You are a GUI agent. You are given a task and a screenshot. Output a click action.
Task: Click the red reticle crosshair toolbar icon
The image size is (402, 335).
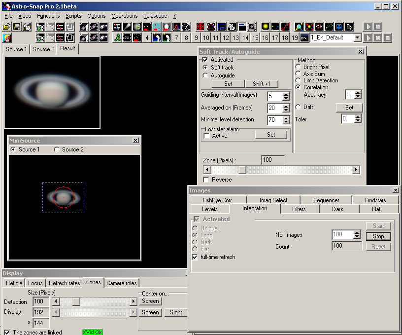pos(200,27)
